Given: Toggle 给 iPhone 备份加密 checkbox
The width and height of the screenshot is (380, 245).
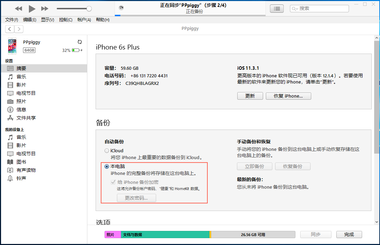Looking at the screenshot, I should [113, 182].
